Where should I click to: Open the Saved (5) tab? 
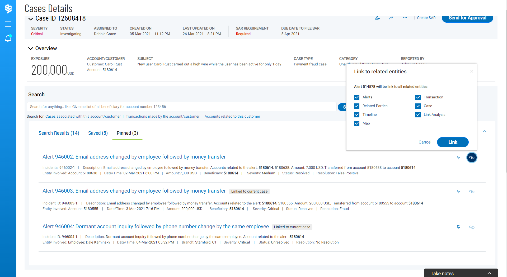[x=98, y=133]
